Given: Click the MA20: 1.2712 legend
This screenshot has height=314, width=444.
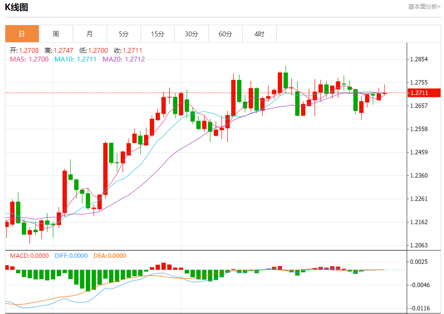Looking at the screenshot, I should click(x=124, y=59).
